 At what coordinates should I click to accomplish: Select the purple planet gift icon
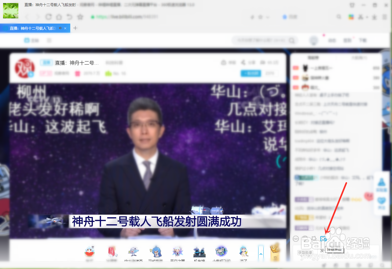221,252
